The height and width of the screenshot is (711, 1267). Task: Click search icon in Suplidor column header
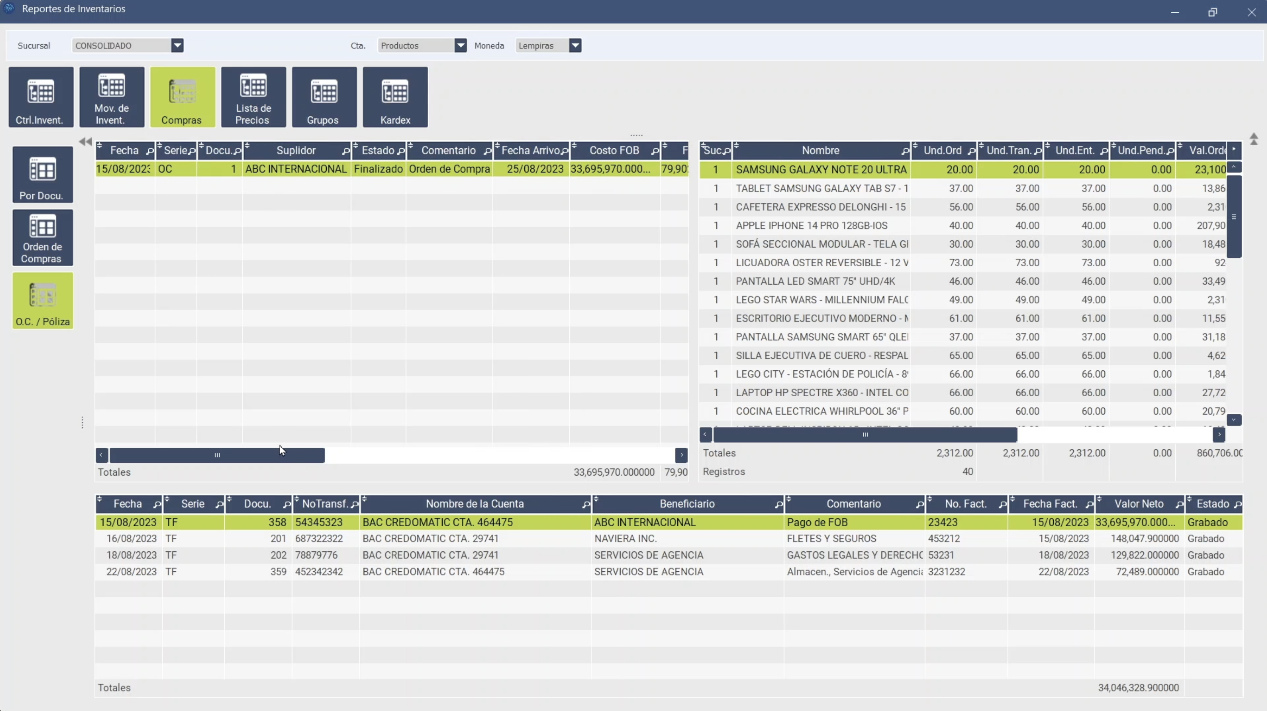click(345, 151)
